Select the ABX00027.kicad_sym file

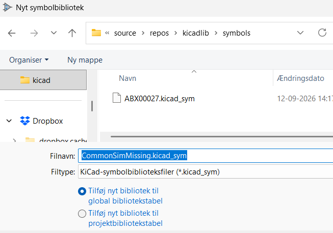coord(159,99)
